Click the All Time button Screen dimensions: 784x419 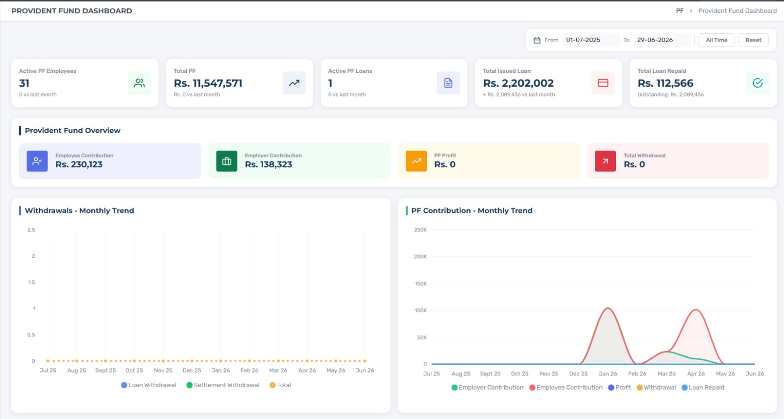716,40
